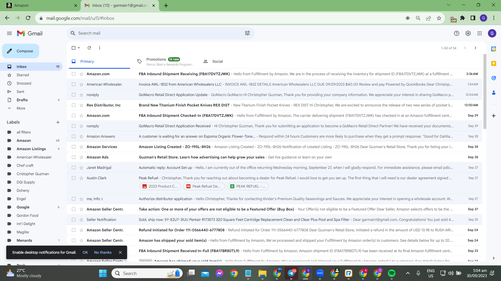
Task: Click the message list vertical scrollbar
Action: pos(485,91)
